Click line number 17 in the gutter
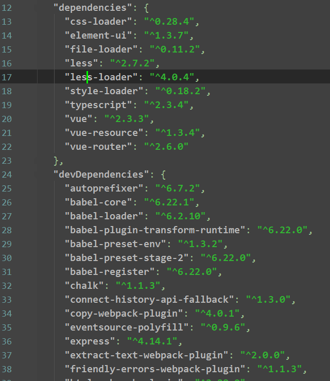330x381 pixels. coord(7,77)
